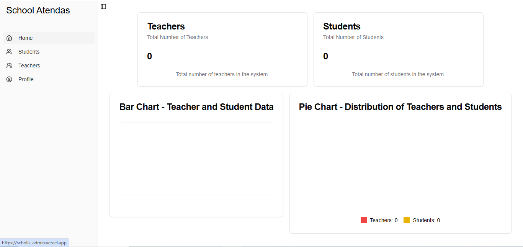Viewport: 523px width, 247px height.
Task: Click the Students: 0 legend label
Action: coord(427,220)
